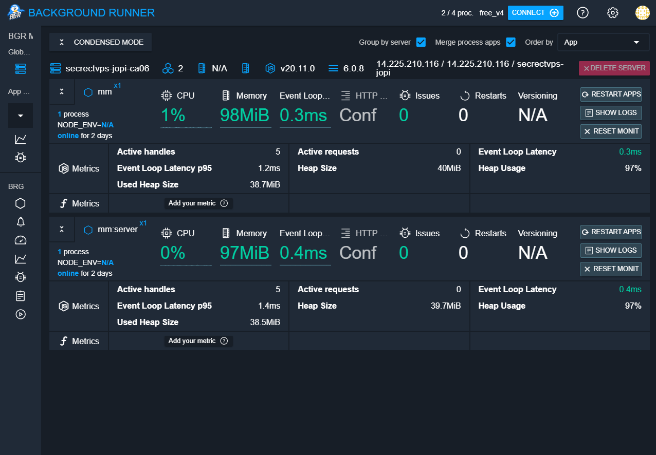Click the BACKGROUND RUNNER title
This screenshot has width=656, height=455.
pyautogui.click(x=92, y=13)
